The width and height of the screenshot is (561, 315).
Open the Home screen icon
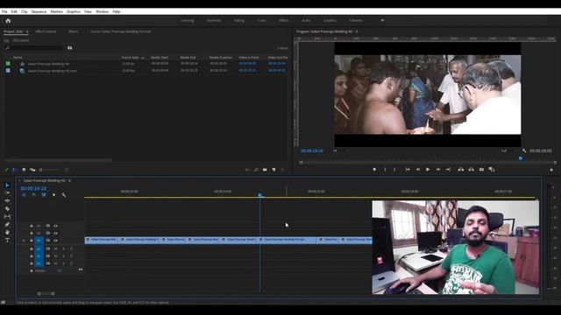(x=8, y=21)
